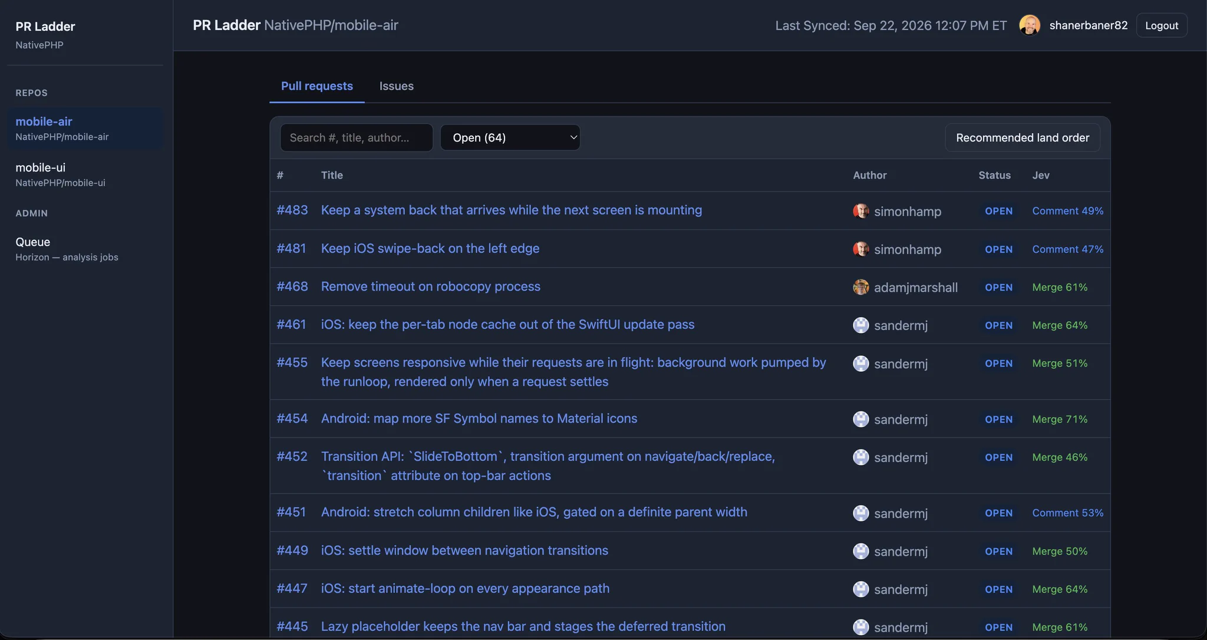The image size is (1207, 640).
Task: Click the "Comment 53%" Jev verdict
Action: pyautogui.click(x=1068, y=513)
